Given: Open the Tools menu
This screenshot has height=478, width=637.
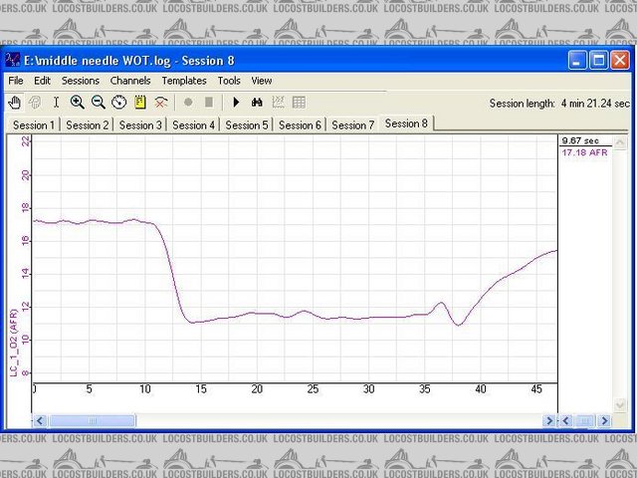Looking at the screenshot, I should 229,81.
